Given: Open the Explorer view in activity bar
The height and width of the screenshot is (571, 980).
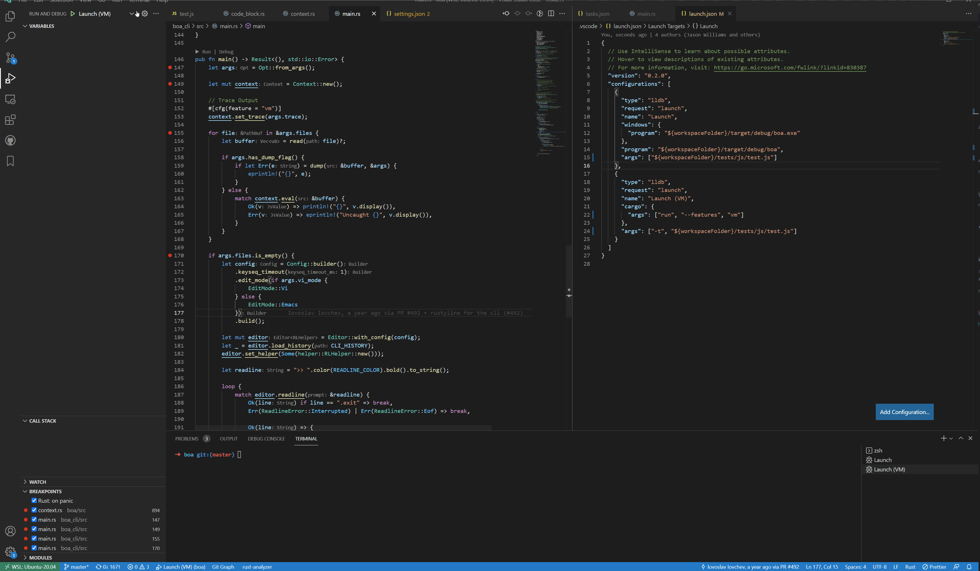Looking at the screenshot, I should tap(10, 16).
